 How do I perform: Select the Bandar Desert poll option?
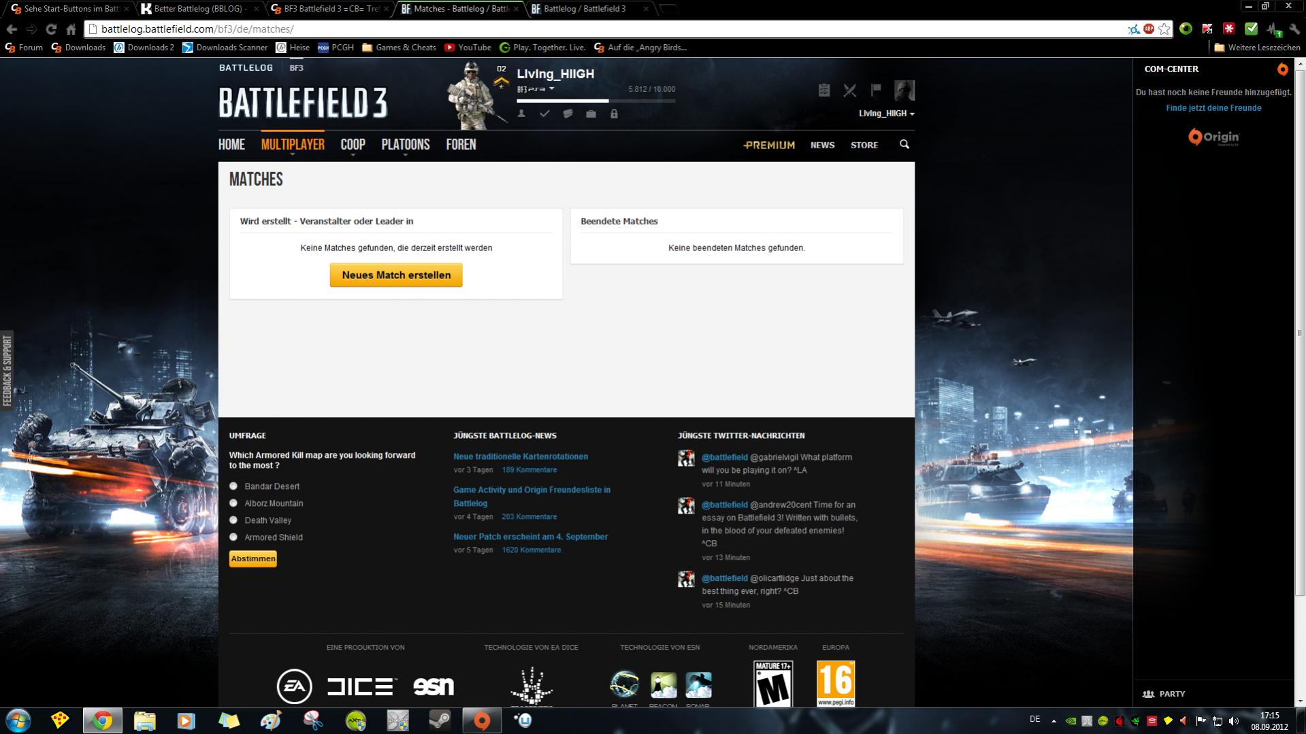tap(233, 486)
